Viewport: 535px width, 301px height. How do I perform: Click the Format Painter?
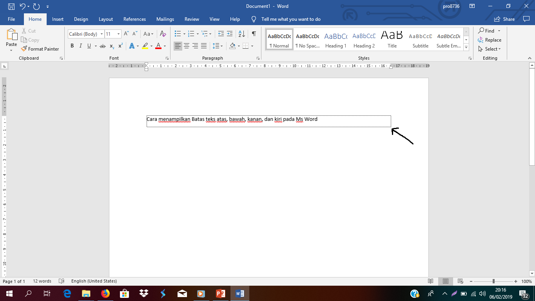click(40, 49)
